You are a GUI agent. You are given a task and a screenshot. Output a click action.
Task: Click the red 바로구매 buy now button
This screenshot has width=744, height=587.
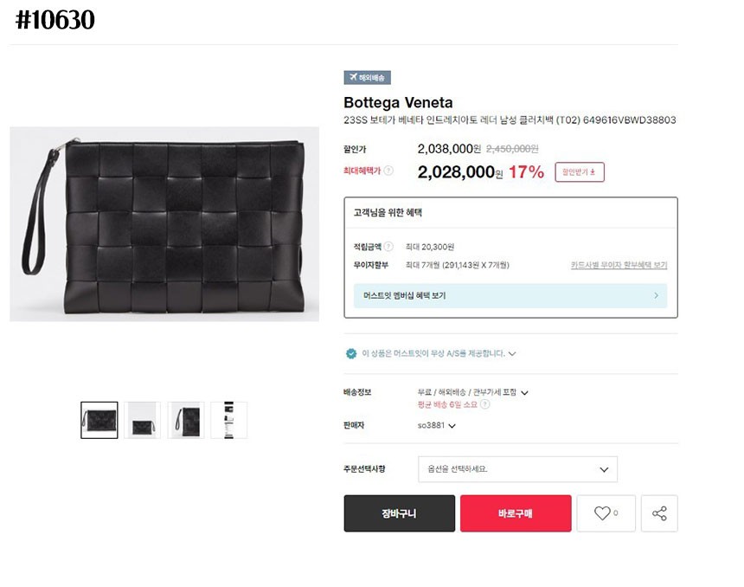coord(516,513)
